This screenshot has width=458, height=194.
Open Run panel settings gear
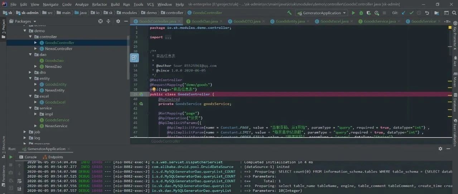pyautogui.click(x=440, y=149)
